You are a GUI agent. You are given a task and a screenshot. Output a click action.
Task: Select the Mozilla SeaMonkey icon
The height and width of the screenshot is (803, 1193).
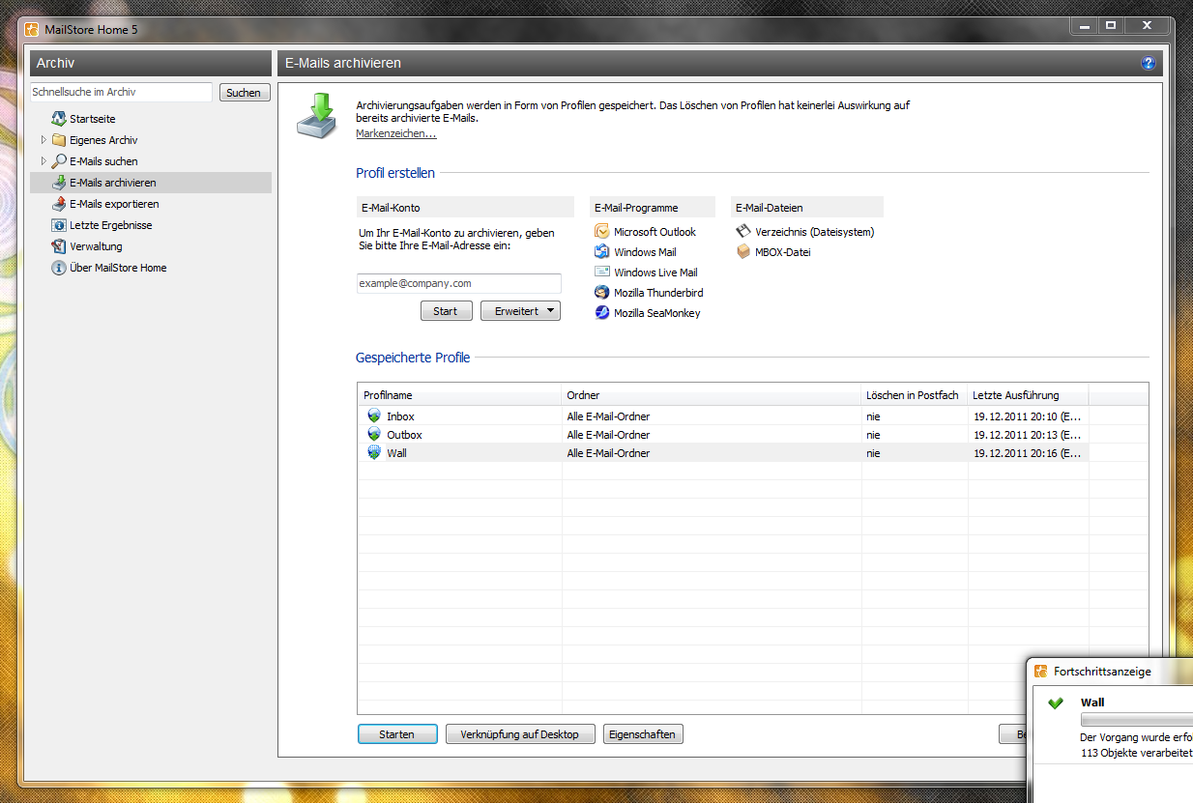602,313
